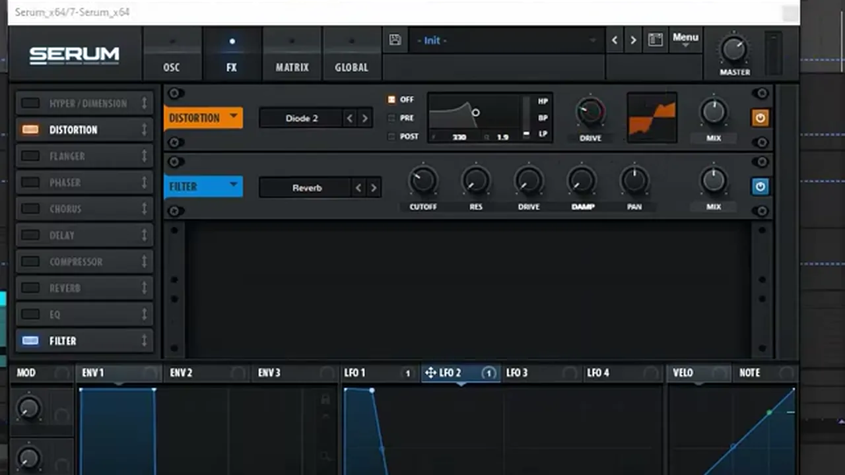This screenshot has height=475, width=845.
Task: Enable the Hyper / Dimension effect
Action: pyautogui.click(x=30, y=104)
